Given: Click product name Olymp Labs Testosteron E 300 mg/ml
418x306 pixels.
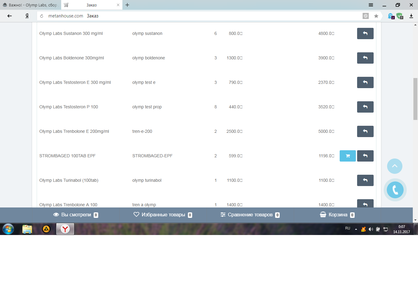Looking at the screenshot, I should 75,82.
